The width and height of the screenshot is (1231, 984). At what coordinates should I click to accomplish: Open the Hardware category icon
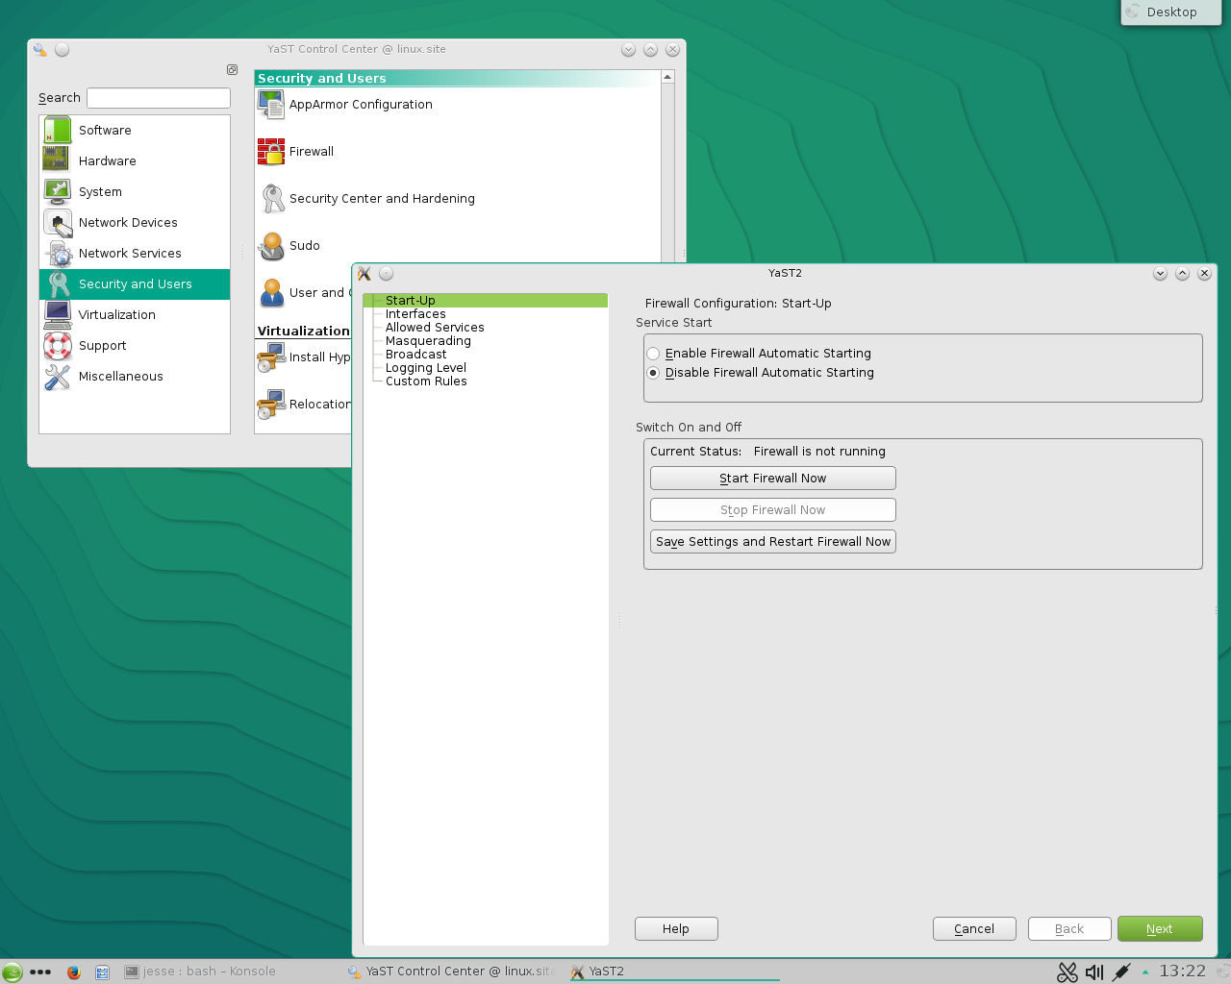pyautogui.click(x=57, y=160)
